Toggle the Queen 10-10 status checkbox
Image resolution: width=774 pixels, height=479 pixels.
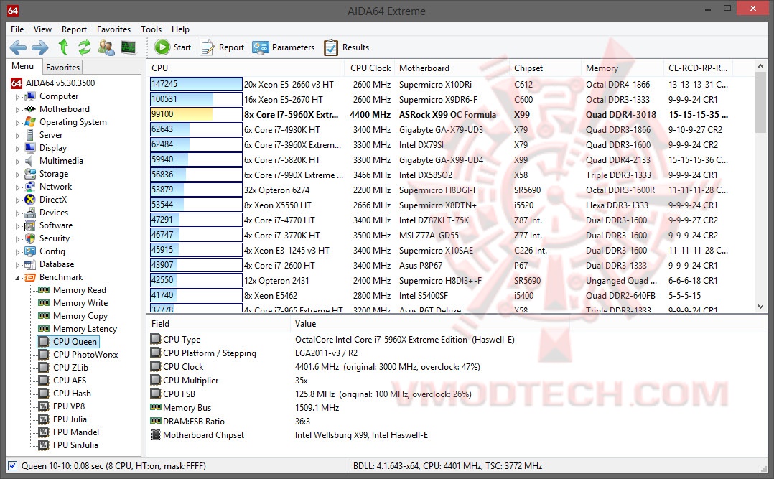(x=13, y=465)
